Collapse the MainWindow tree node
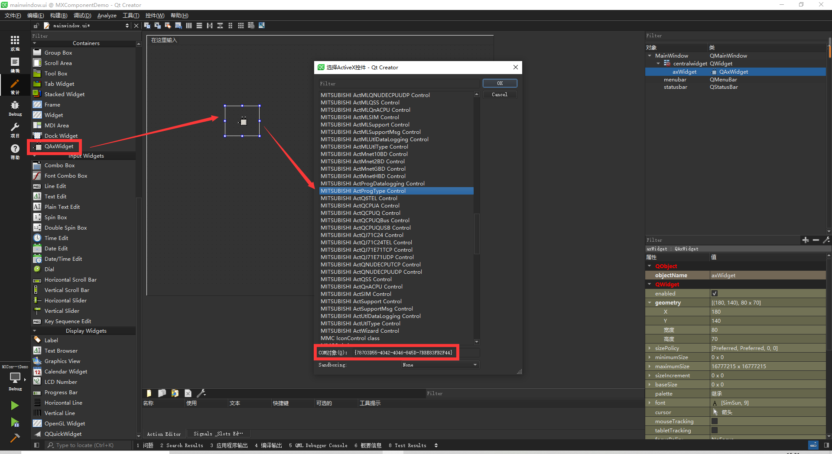The image size is (832, 454). [650, 55]
